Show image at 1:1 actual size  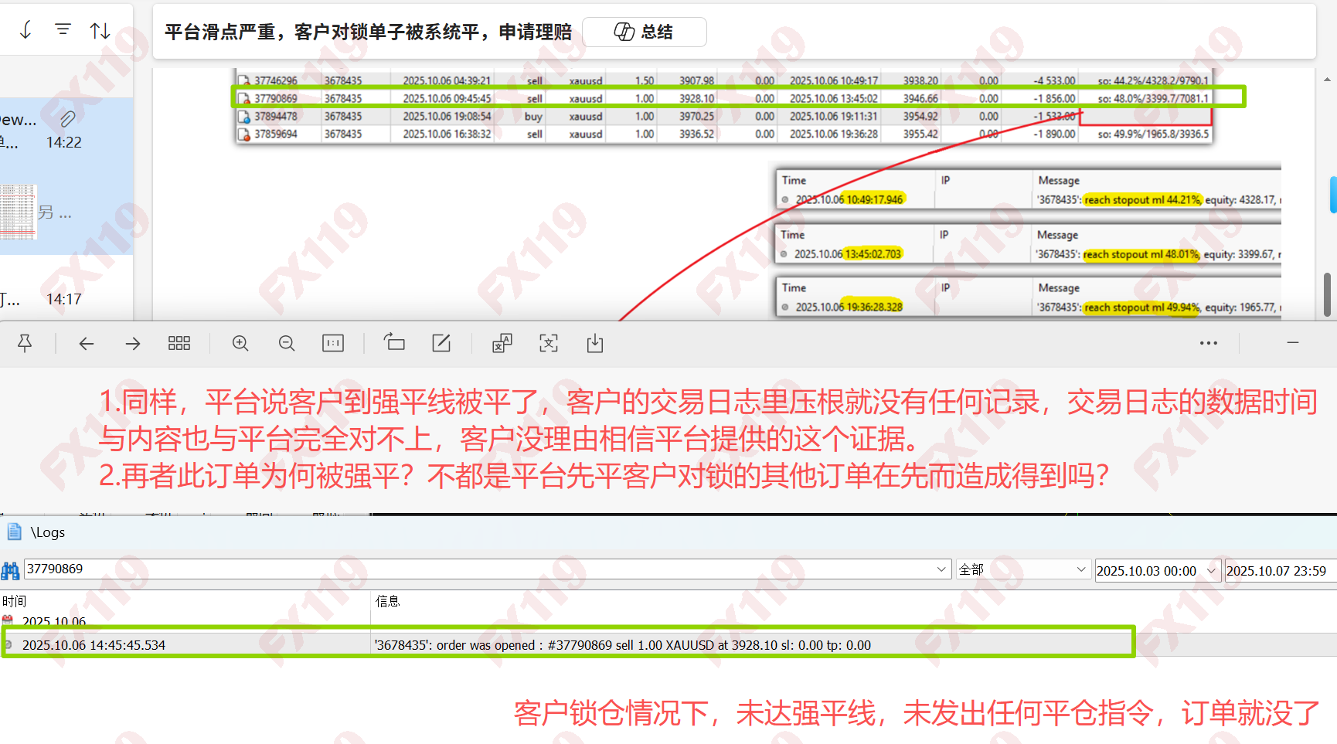(333, 343)
